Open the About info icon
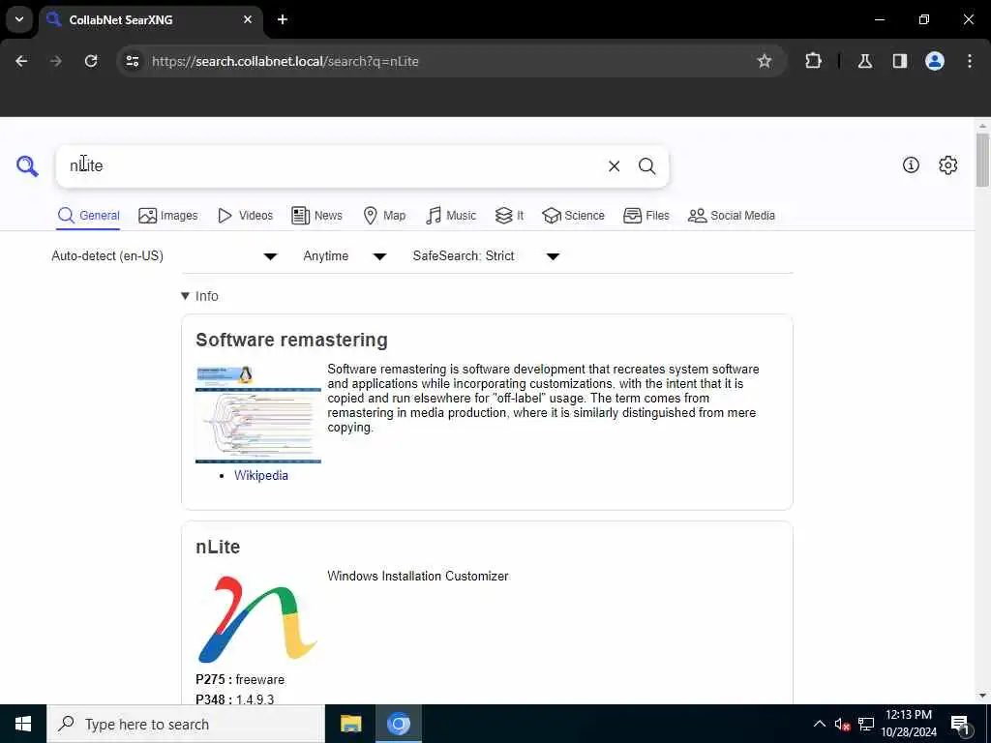This screenshot has width=991, height=743. (911, 164)
